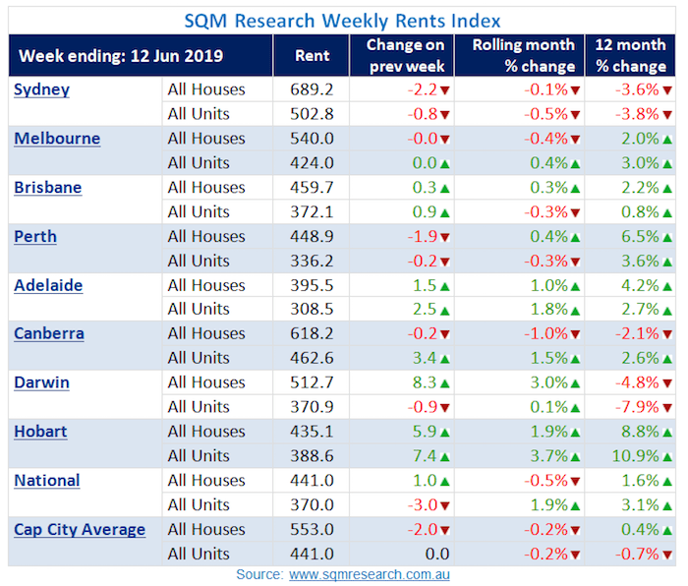Open the National link
The width and height of the screenshot is (688, 586).
point(47,481)
